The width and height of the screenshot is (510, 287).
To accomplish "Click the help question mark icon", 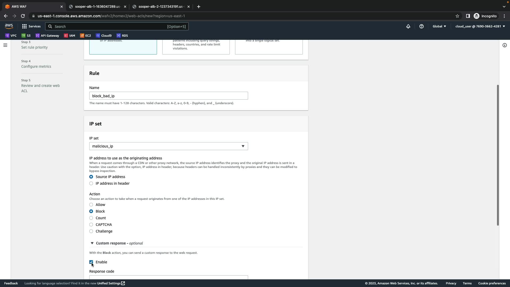I will [x=421, y=26].
